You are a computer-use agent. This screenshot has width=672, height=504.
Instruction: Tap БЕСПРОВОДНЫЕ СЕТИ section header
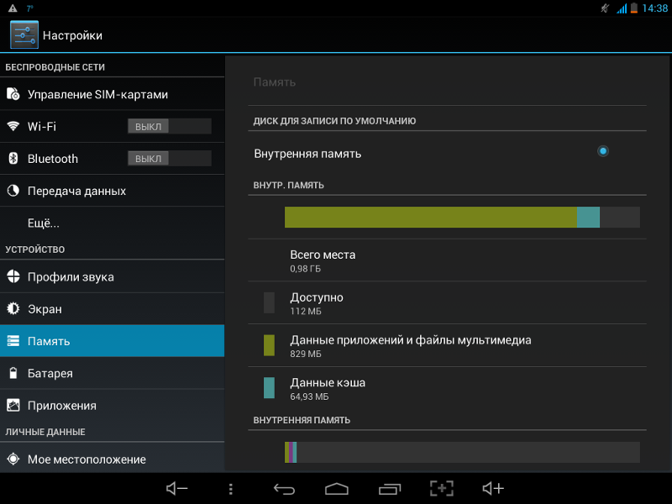pos(55,67)
